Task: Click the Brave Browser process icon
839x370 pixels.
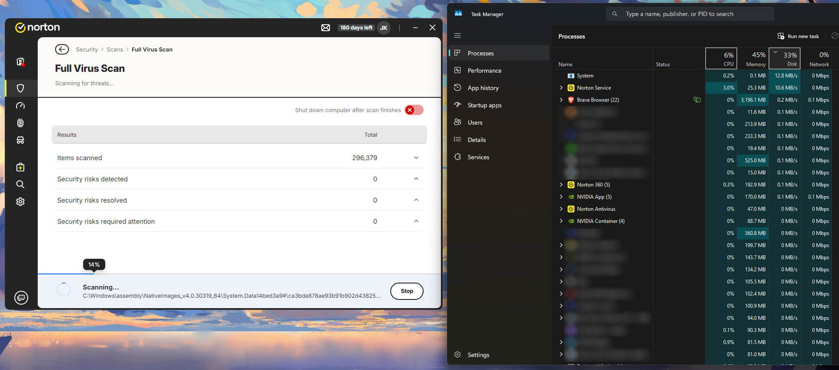Action: coord(571,100)
